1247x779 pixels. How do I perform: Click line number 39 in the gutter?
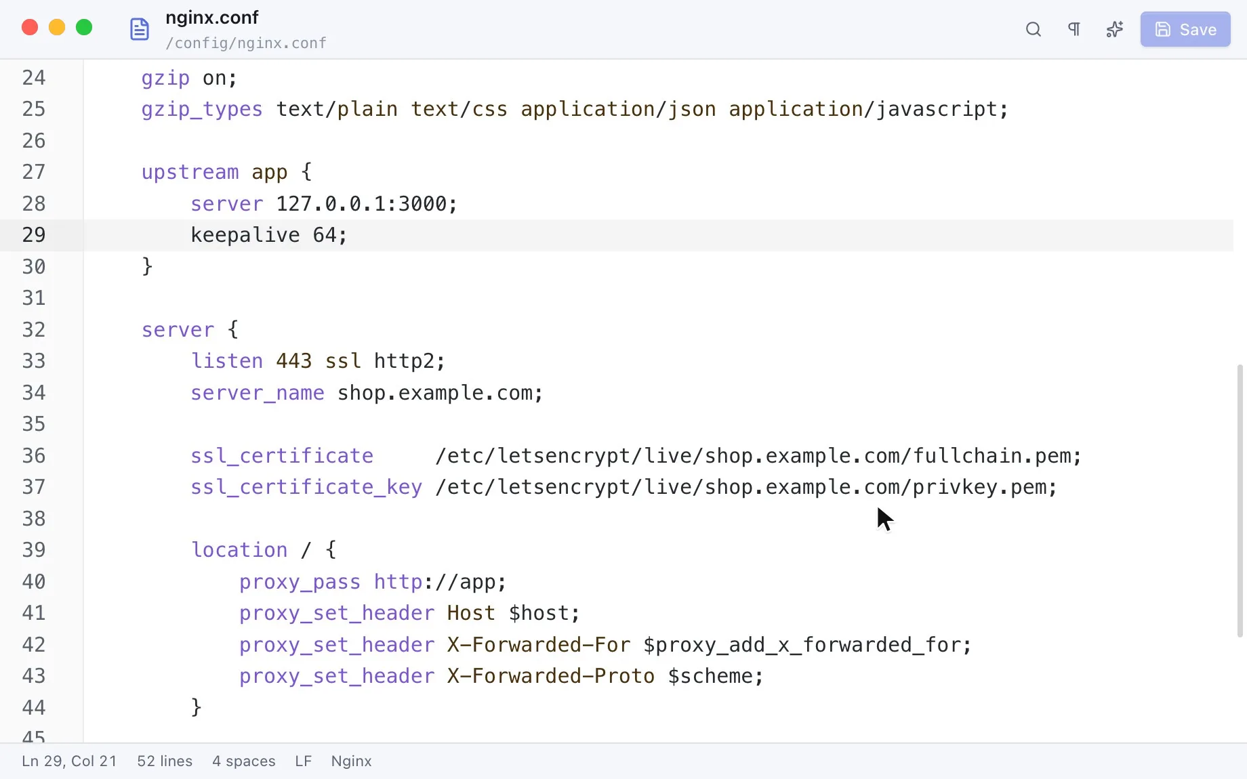tap(34, 550)
